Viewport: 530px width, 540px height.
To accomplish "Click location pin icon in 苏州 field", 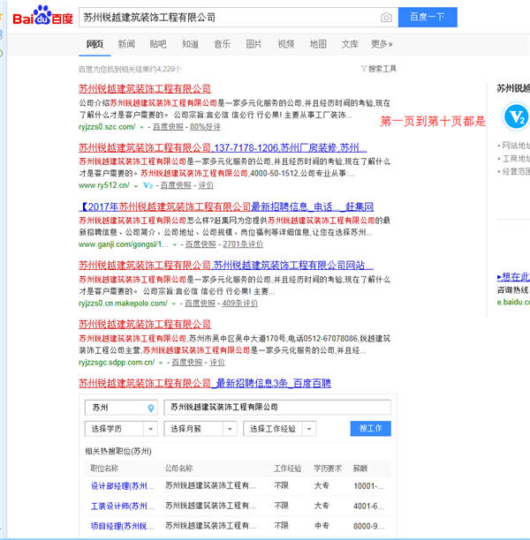I will (151, 409).
